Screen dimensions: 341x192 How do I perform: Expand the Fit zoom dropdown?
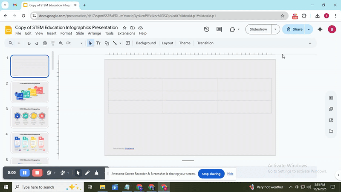[x=75, y=43]
